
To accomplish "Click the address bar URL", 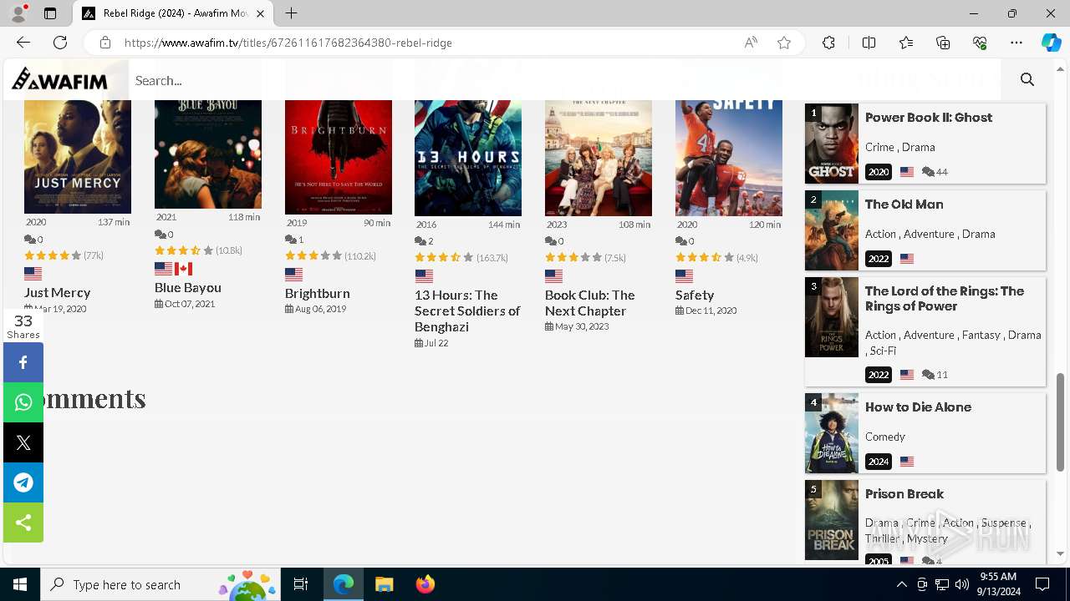I will (288, 43).
